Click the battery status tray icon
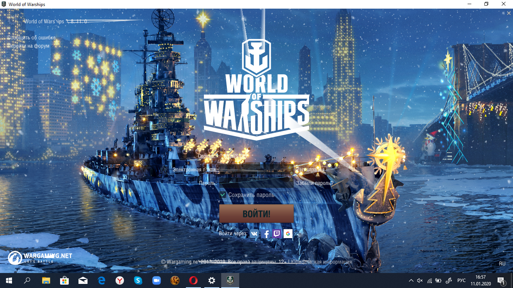Viewport: 513px width, 288px height. 439,280
